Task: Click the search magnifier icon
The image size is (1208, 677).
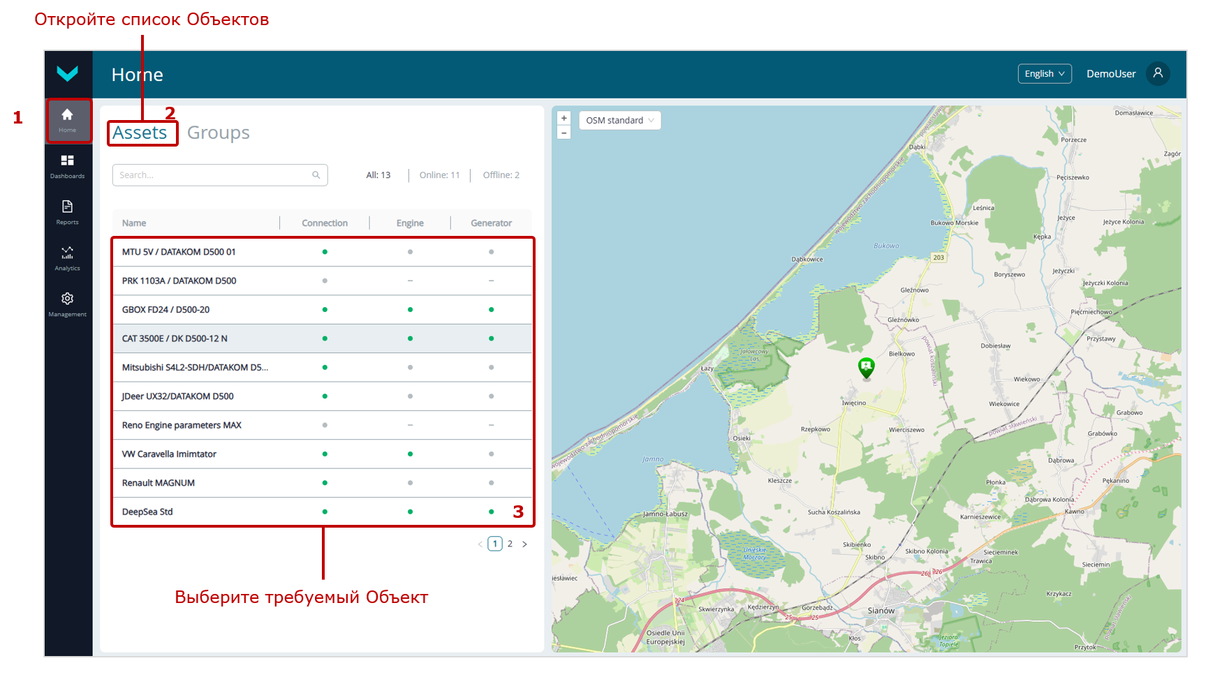Action: [316, 175]
